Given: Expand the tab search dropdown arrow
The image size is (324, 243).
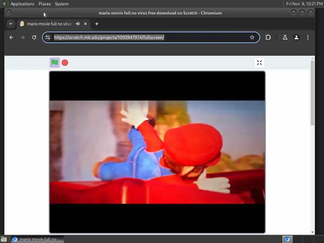Looking at the screenshot, I should pyautogui.click(x=11, y=24).
